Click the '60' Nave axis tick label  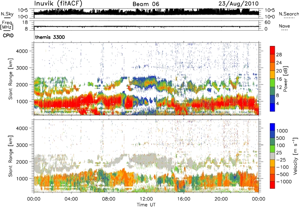(x=267, y=22)
